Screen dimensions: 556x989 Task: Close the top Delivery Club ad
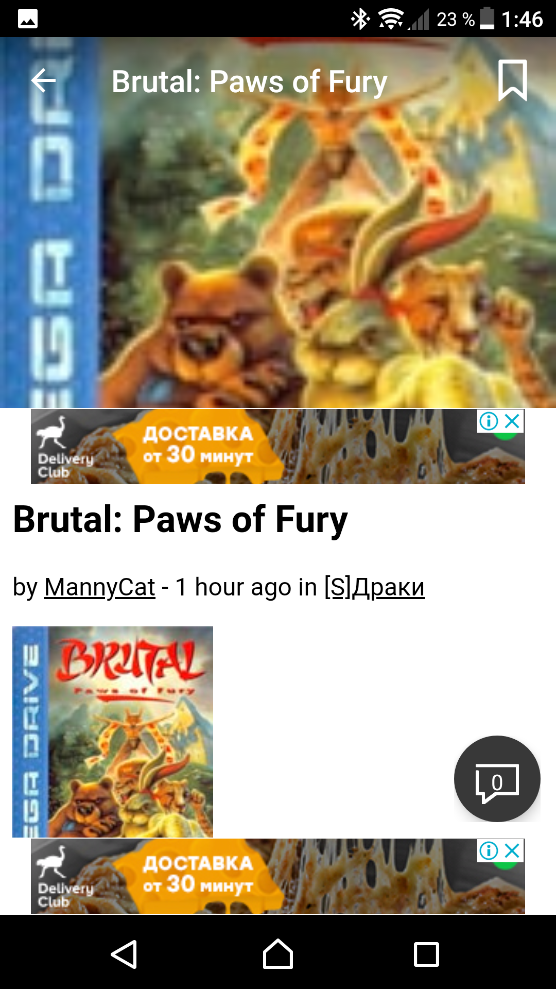512,421
